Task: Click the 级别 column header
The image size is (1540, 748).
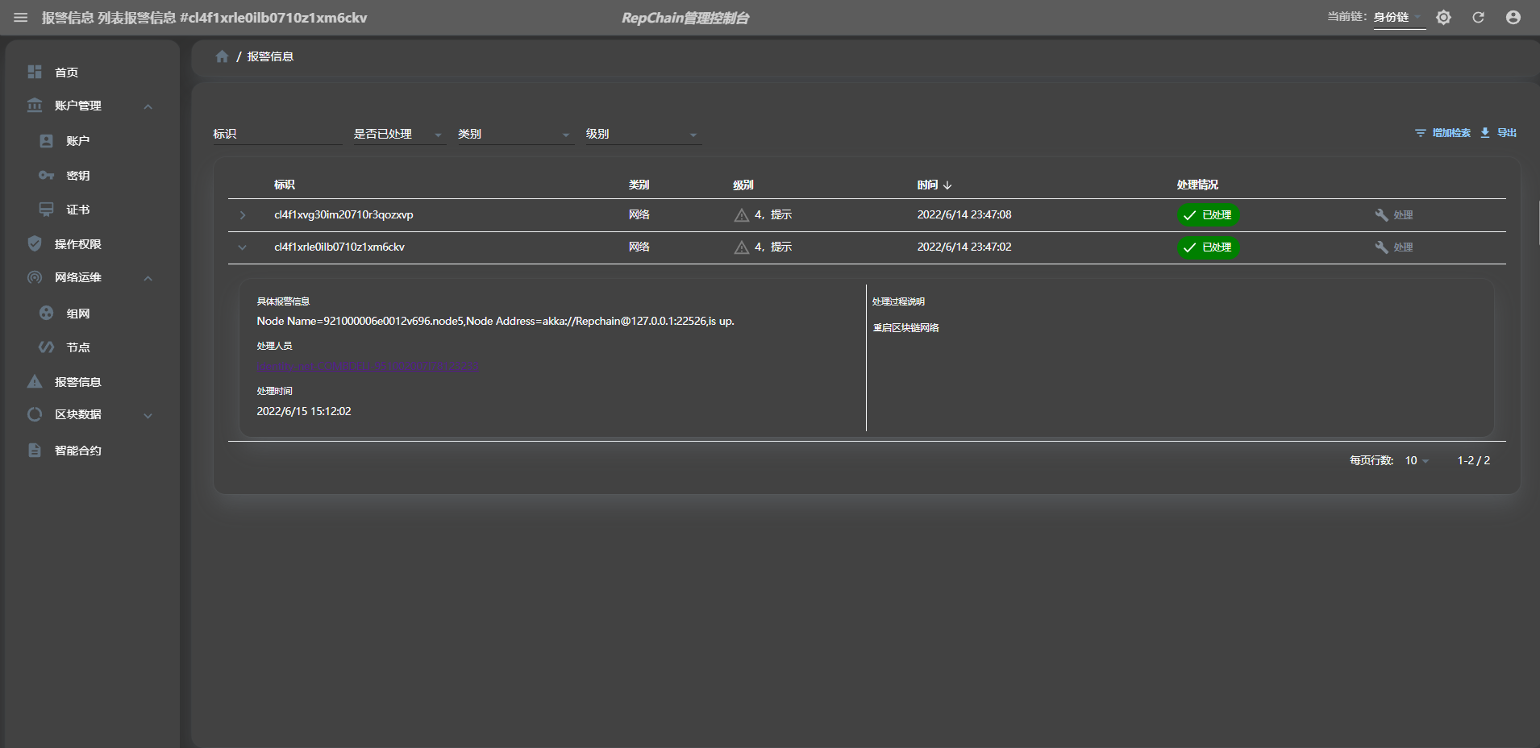Action: click(x=743, y=185)
